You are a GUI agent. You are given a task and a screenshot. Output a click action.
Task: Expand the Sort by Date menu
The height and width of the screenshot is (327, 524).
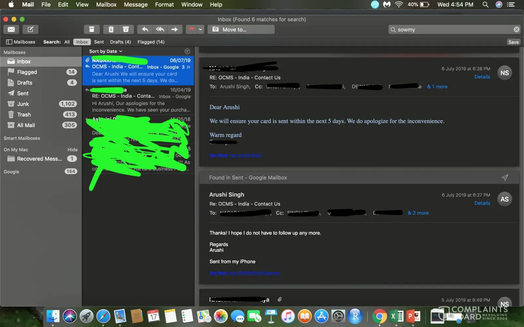point(105,51)
